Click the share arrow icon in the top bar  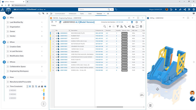coord(180,9)
